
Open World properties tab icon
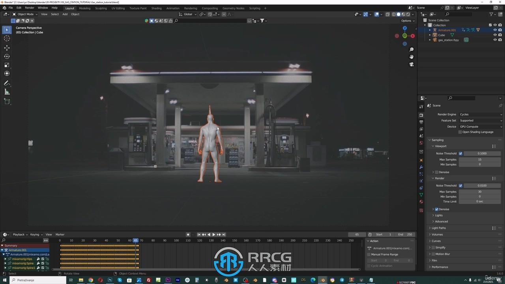421,143
